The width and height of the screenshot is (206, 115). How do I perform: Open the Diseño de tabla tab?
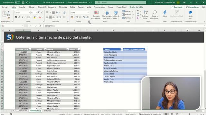(136, 7)
